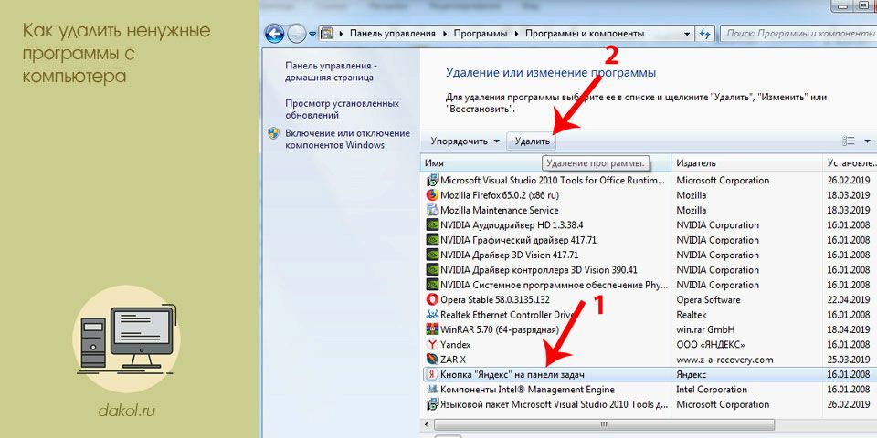Click the Back navigation arrow button
Viewport: 877px width, 438px height.
[x=274, y=34]
